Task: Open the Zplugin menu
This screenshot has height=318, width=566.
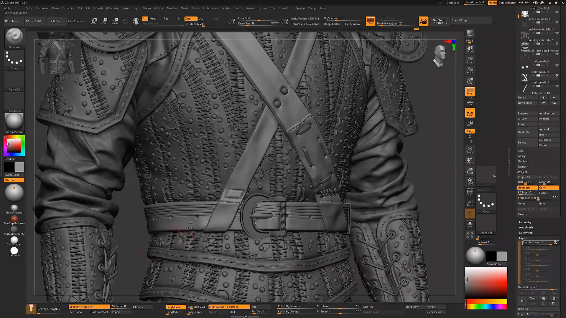Action: 300,8
